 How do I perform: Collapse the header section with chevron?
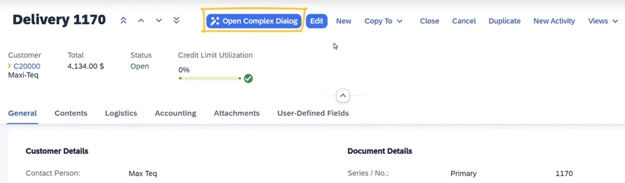[343, 96]
